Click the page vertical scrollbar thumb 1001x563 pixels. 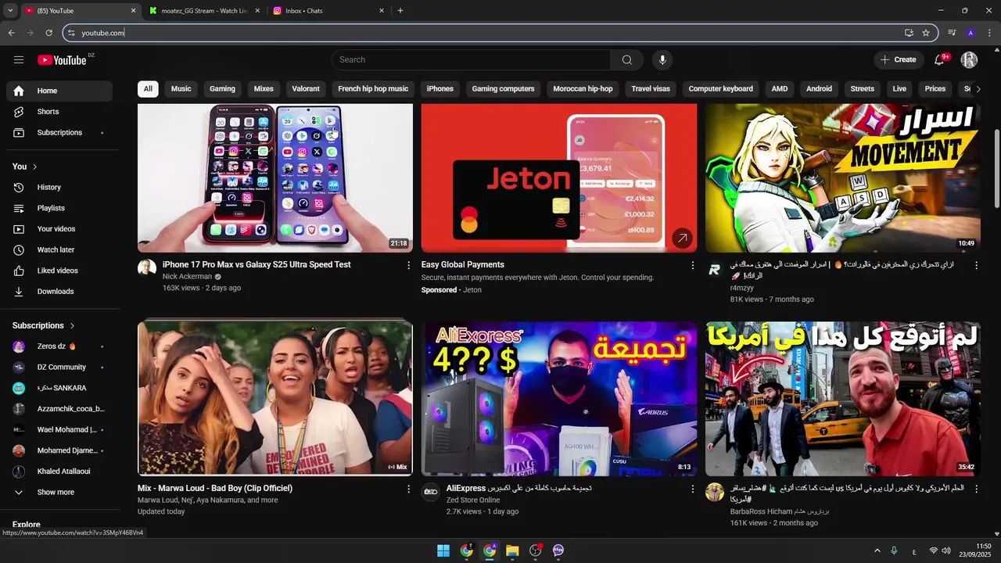(x=996, y=168)
